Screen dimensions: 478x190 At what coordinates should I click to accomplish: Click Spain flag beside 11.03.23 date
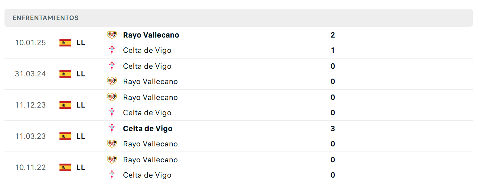(x=65, y=136)
